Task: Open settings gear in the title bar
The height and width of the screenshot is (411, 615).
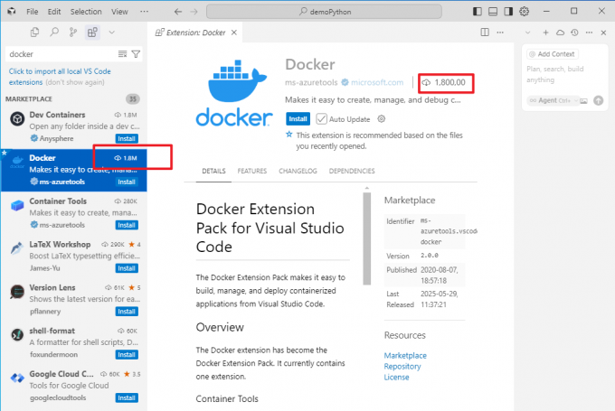Action: pos(524,12)
